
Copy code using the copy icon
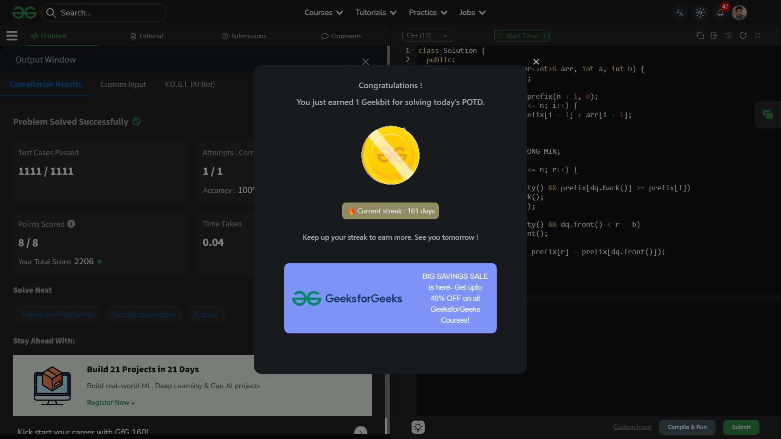pyautogui.click(x=700, y=36)
